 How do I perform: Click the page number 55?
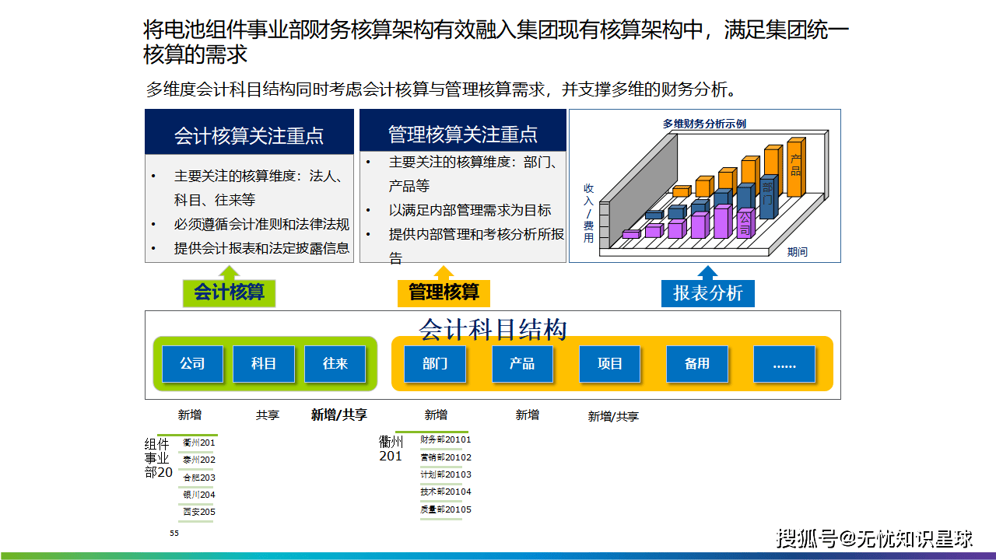(174, 534)
